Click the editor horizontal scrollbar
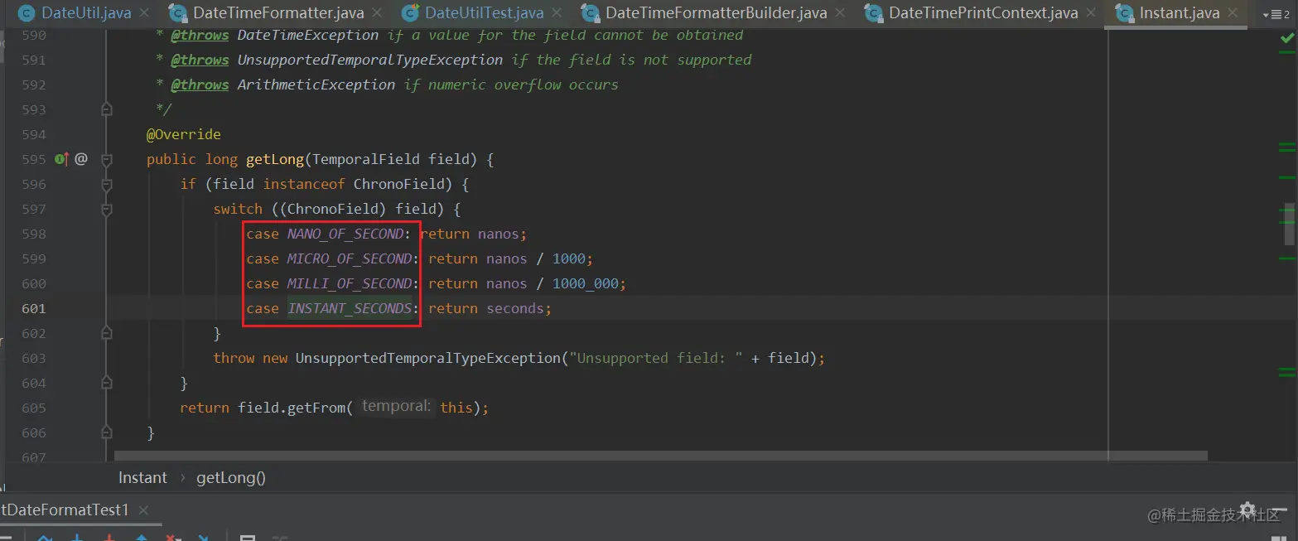Image resolution: width=1298 pixels, height=541 pixels. 661,456
